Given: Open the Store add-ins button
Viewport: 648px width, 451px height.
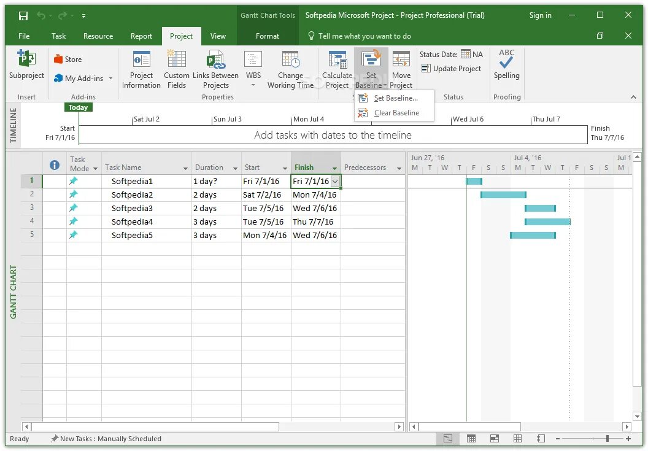Looking at the screenshot, I should coord(67,59).
